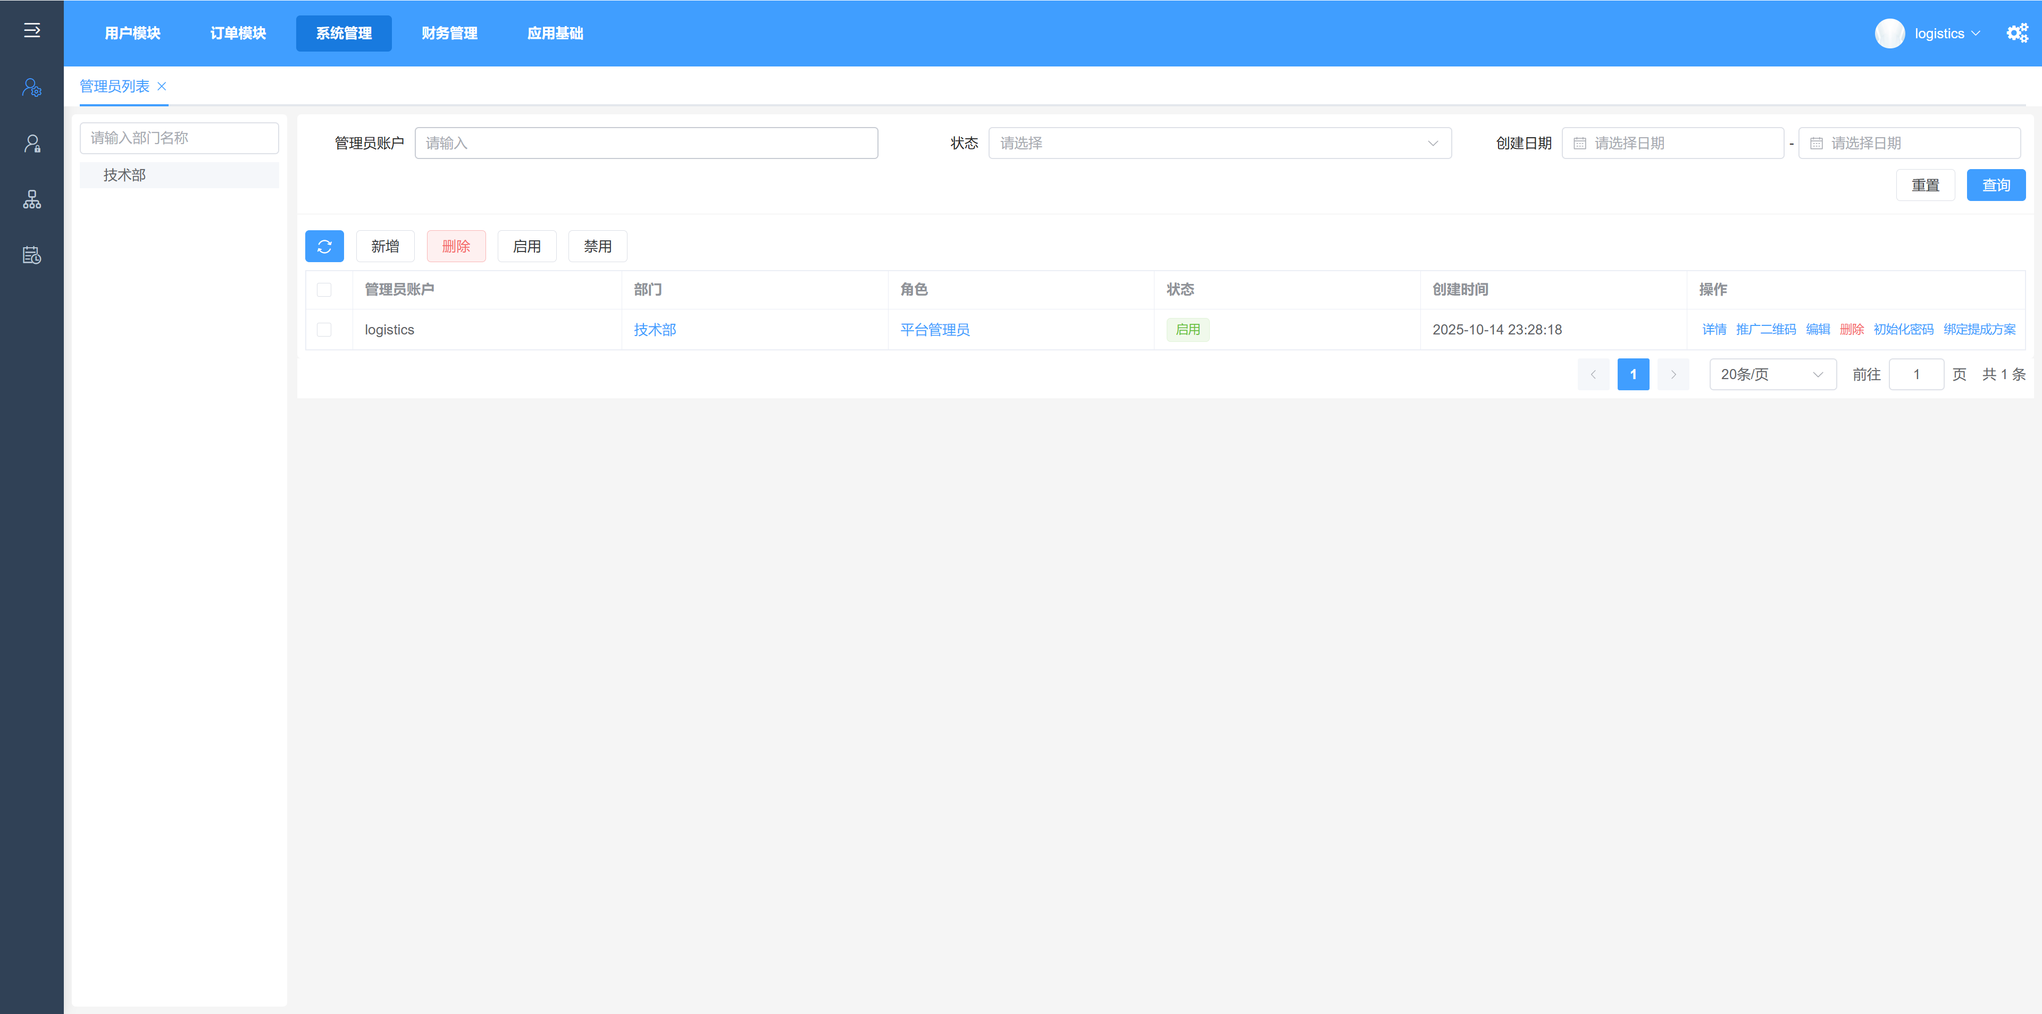Click the schedule log sidebar icon
The image size is (2042, 1014).
[32, 255]
